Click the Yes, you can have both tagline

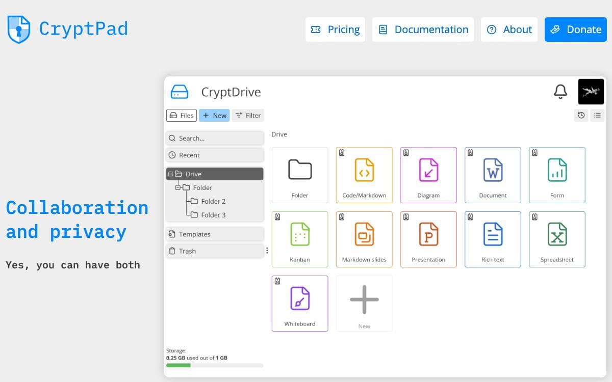[73, 265]
